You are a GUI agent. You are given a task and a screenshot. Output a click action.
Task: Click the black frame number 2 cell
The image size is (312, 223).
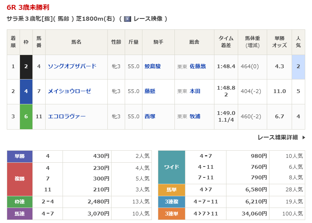point(26,66)
